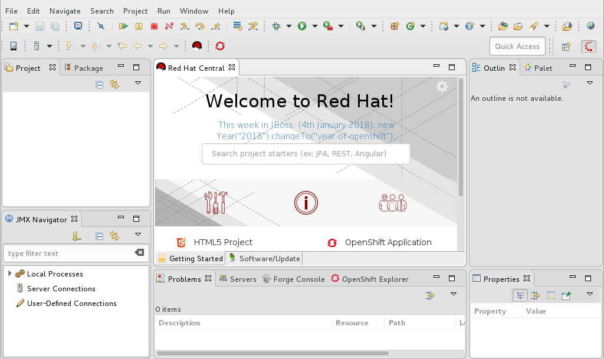Open the Problems view menu dropdown
Screen dimensions: 604x359
(x=454, y=294)
